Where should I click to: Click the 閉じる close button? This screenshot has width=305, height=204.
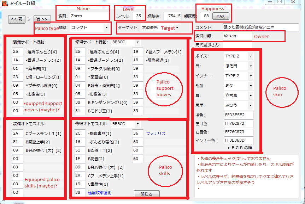147,194
